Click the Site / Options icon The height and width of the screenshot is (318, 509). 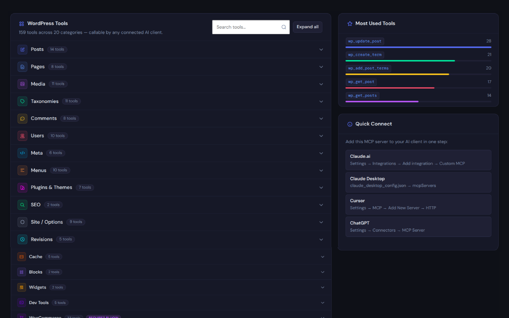click(x=22, y=222)
